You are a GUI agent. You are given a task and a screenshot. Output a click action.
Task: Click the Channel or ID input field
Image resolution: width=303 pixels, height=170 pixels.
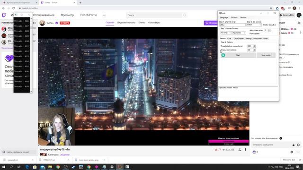coord(232,25)
